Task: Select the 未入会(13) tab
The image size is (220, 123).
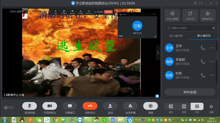Action: pos(204,36)
